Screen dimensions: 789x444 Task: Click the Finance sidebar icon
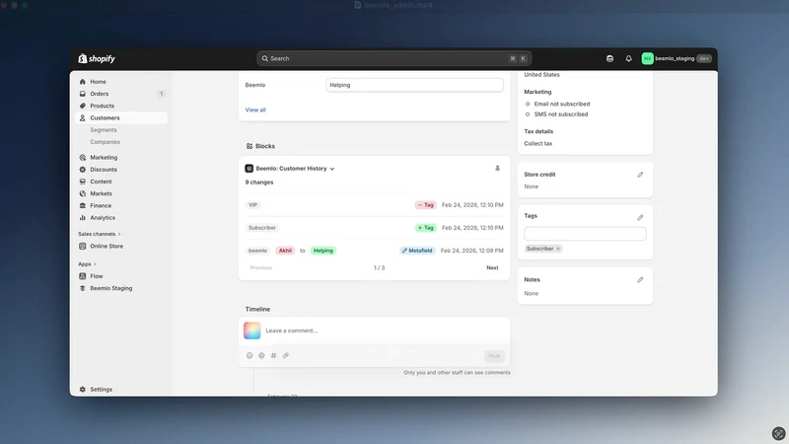[83, 206]
